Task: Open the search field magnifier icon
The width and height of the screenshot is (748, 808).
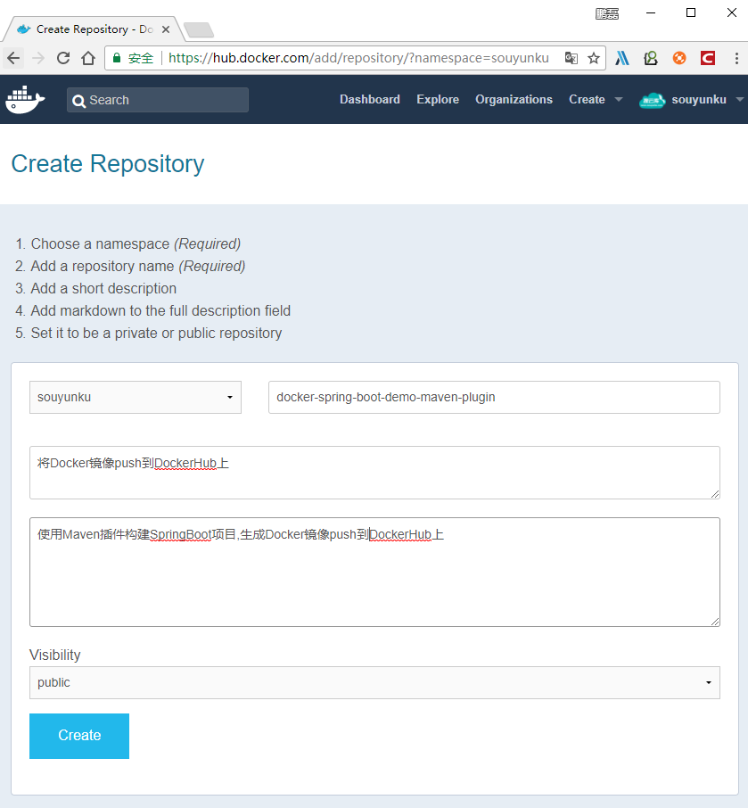Action: pos(80,101)
